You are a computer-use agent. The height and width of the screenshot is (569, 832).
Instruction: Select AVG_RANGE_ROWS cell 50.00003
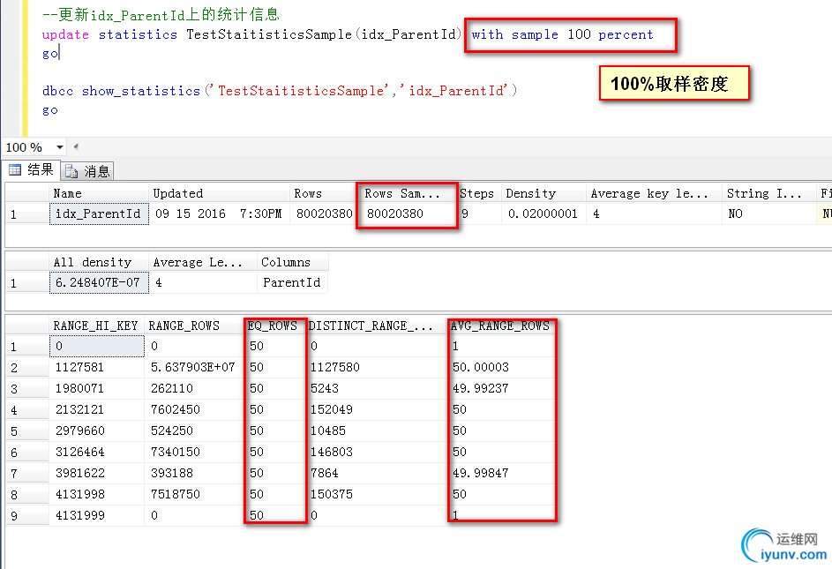pos(501,367)
